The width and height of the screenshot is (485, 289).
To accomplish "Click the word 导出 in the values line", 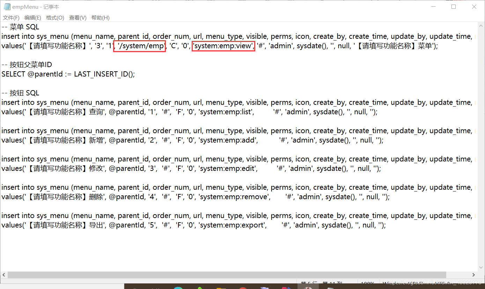I will (x=96, y=225).
